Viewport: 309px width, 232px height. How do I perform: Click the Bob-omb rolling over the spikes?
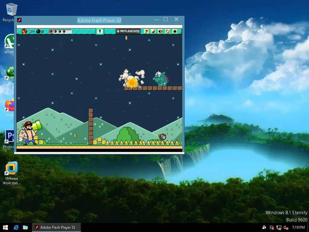pos(163,137)
